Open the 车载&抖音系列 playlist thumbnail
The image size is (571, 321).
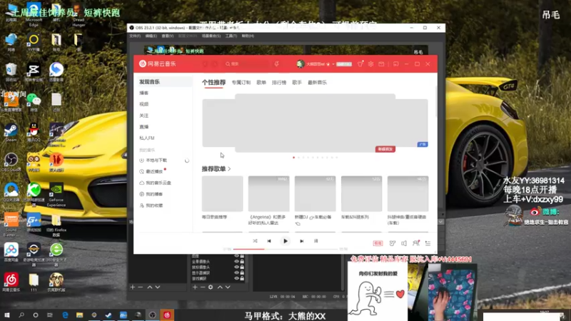[x=362, y=193]
